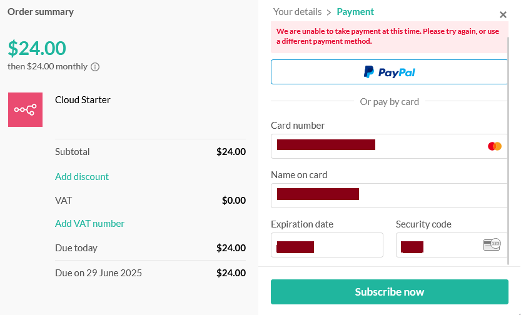Go back to Your details step
This screenshot has height=315, width=521.
(x=297, y=12)
